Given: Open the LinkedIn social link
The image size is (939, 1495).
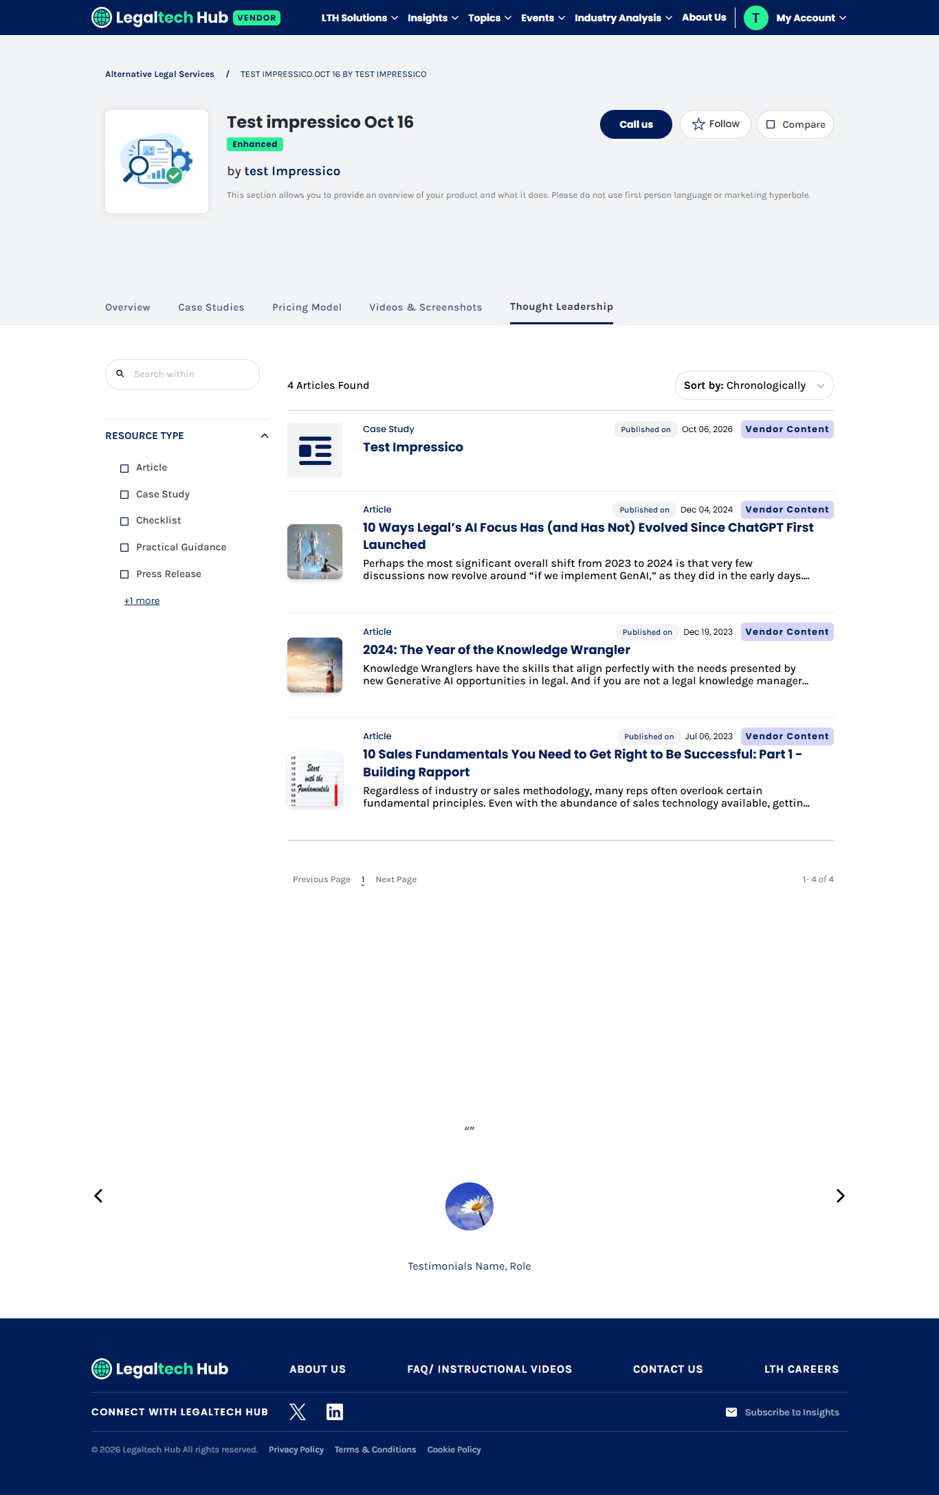Looking at the screenshot, I should point(335,1412).
